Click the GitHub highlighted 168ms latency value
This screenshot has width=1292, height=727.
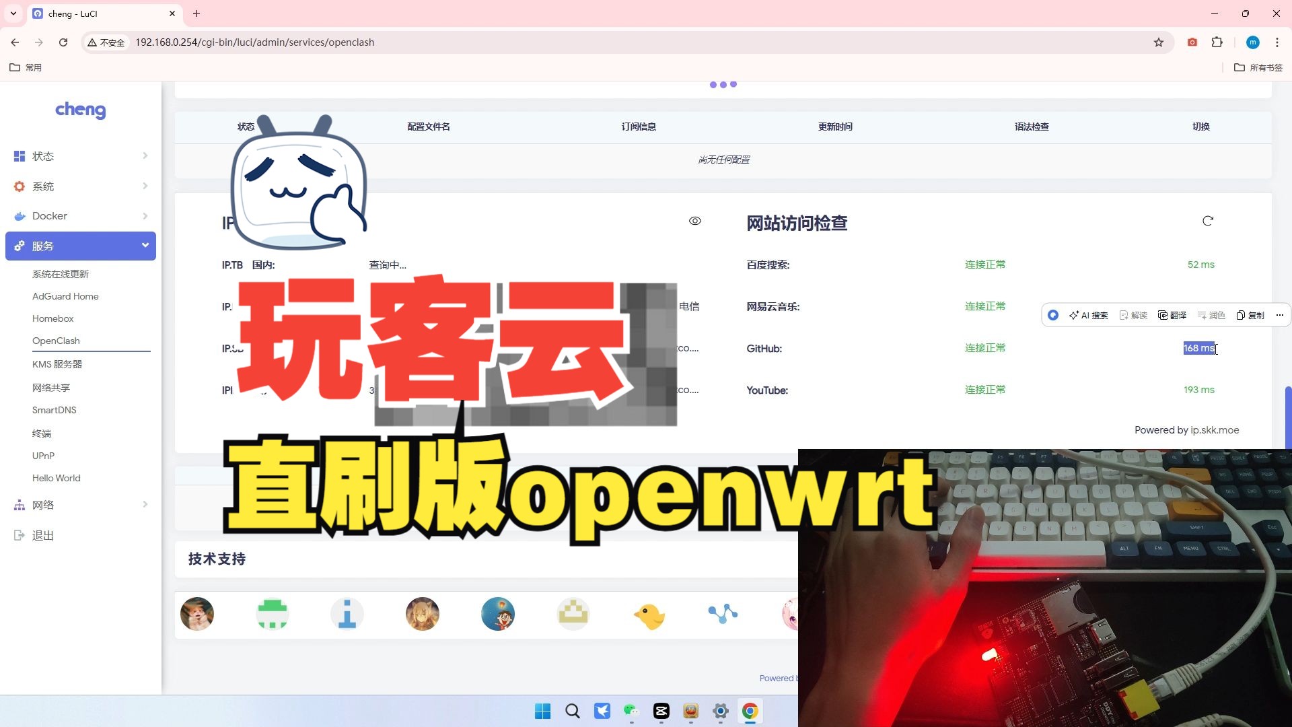click(1198, 347)
